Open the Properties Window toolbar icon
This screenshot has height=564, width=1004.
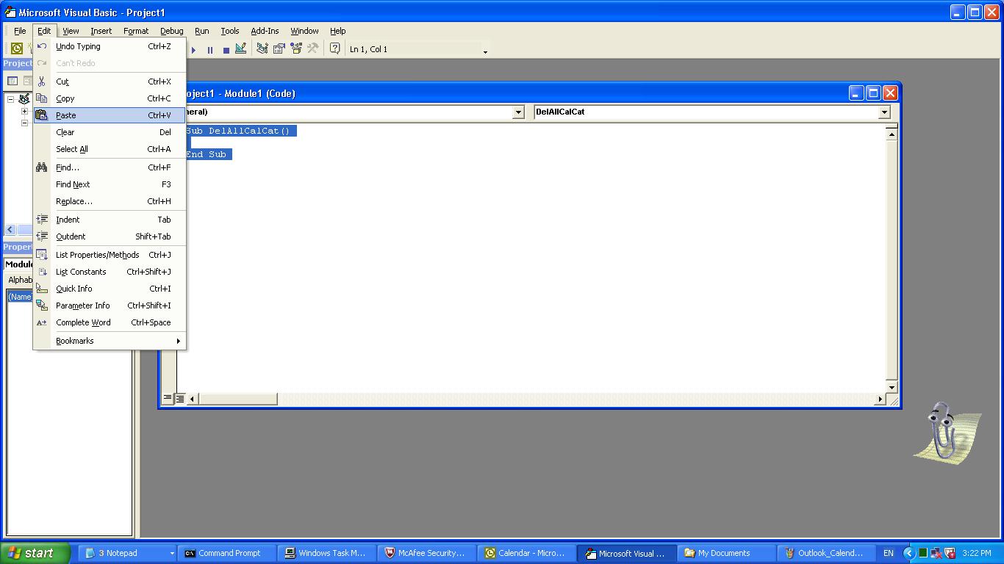(x=279, y=49)
